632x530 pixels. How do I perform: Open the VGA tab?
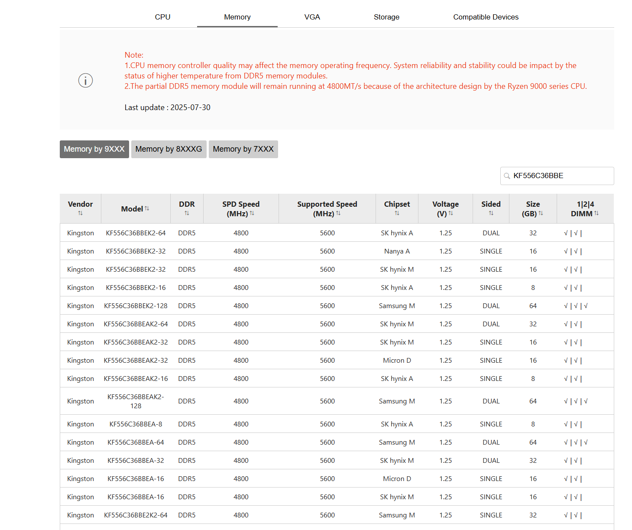coord(312,17)
